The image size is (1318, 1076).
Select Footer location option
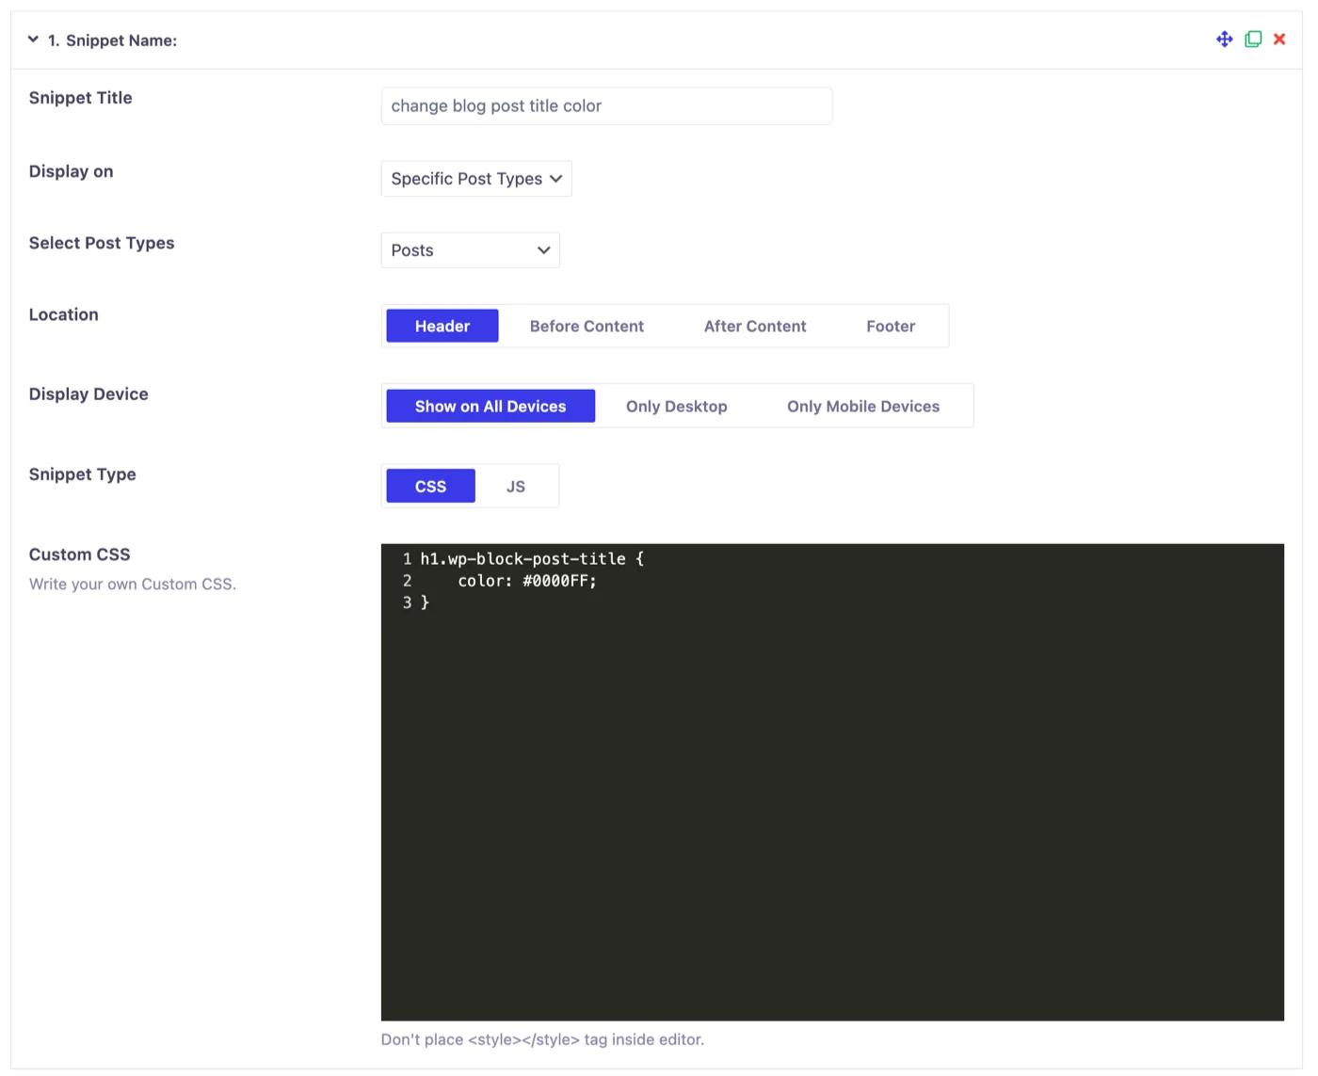891,326
